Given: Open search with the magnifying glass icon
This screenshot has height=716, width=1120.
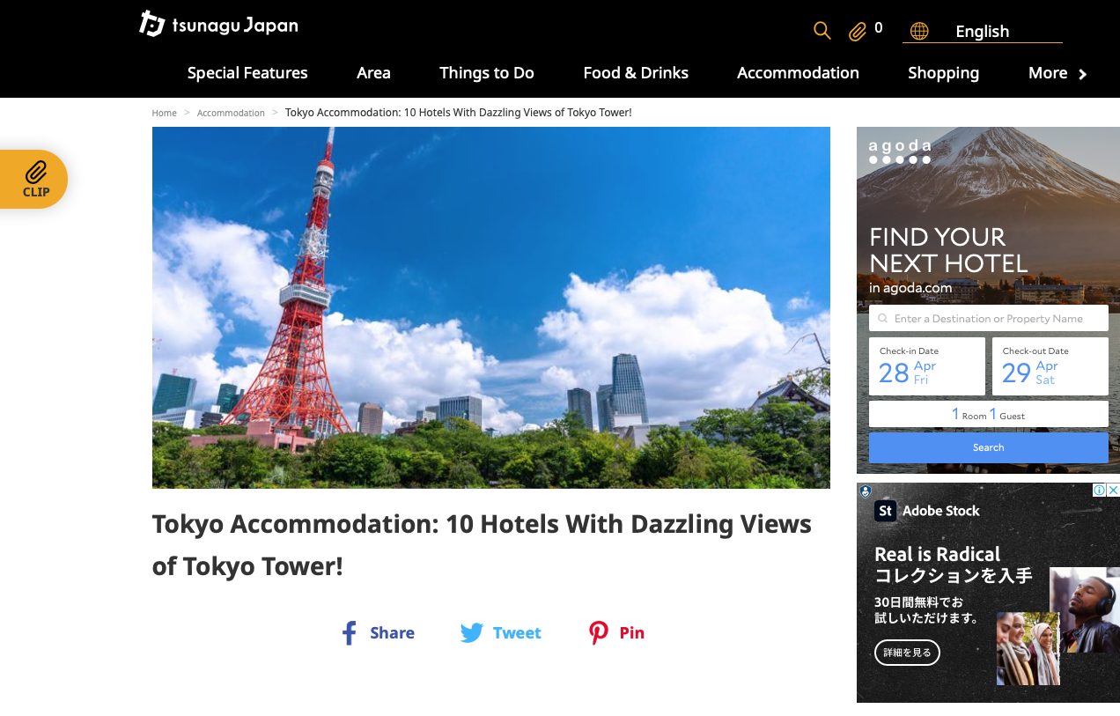Looking at the screenshot, I should (x=822, y=31).
